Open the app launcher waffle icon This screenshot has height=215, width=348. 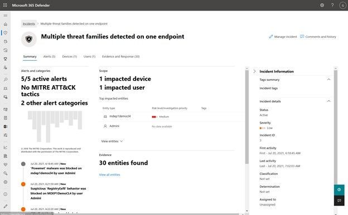(5, 5)
